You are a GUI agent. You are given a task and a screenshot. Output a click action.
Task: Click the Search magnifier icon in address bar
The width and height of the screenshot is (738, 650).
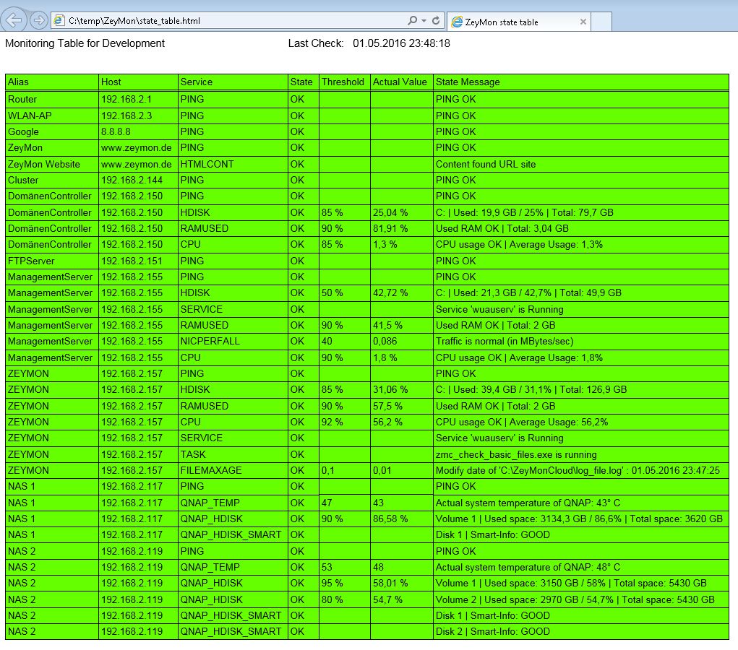pos(412,21)
